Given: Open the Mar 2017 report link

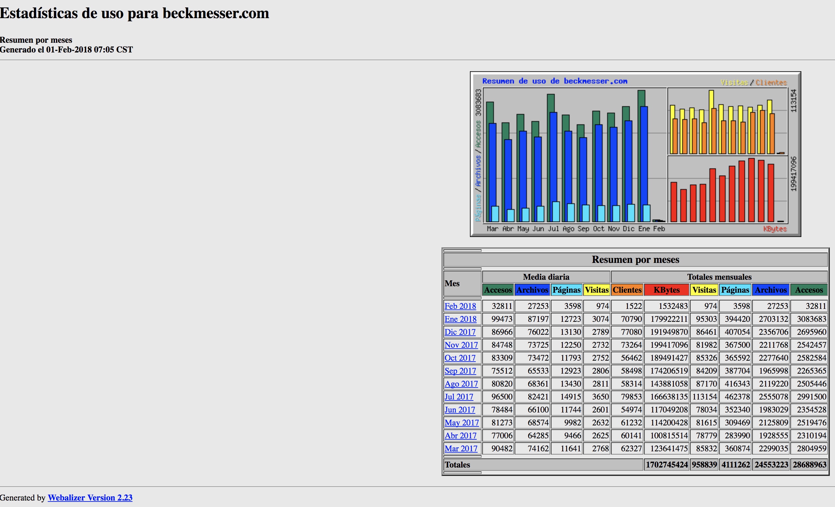Looking at the screenshot, I should pos(461,448).
